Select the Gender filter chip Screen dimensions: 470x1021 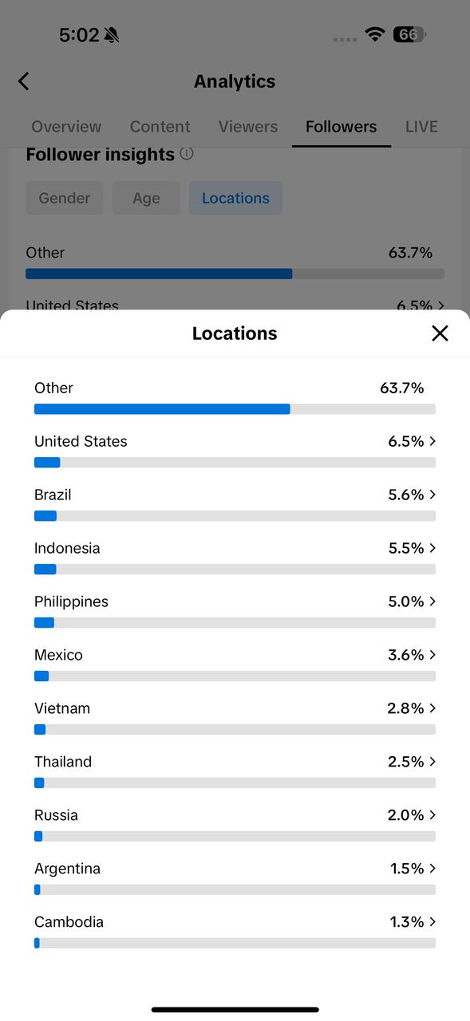pos(65,198)
